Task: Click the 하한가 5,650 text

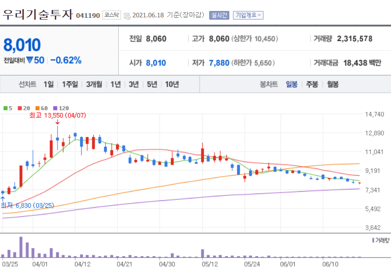Action: 253,63
